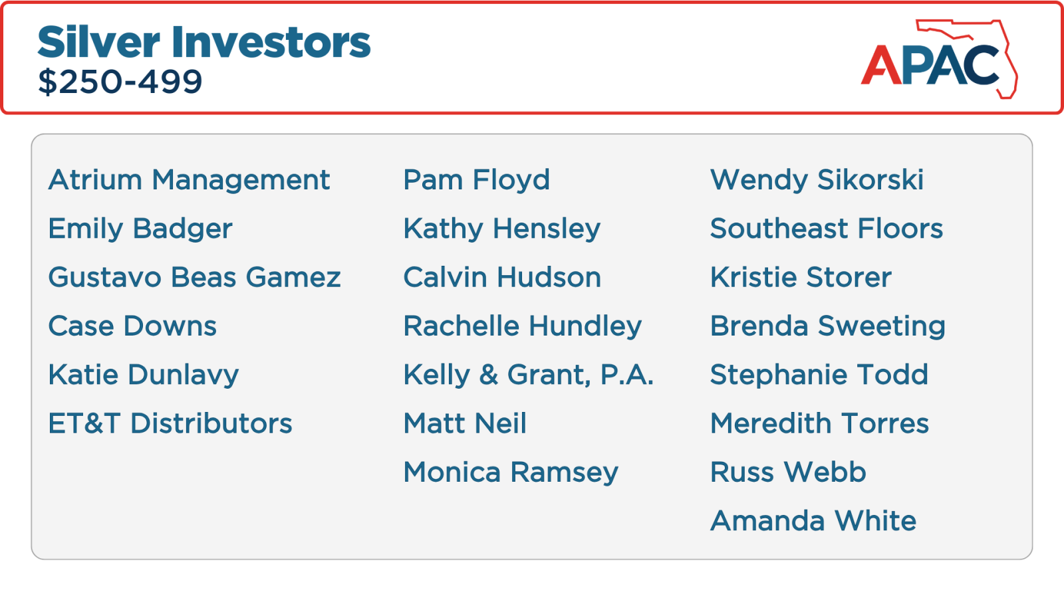Select Monica Ramsey name
The height and width of the screenshot is (598, 1064).
click(x=511, y=472)
